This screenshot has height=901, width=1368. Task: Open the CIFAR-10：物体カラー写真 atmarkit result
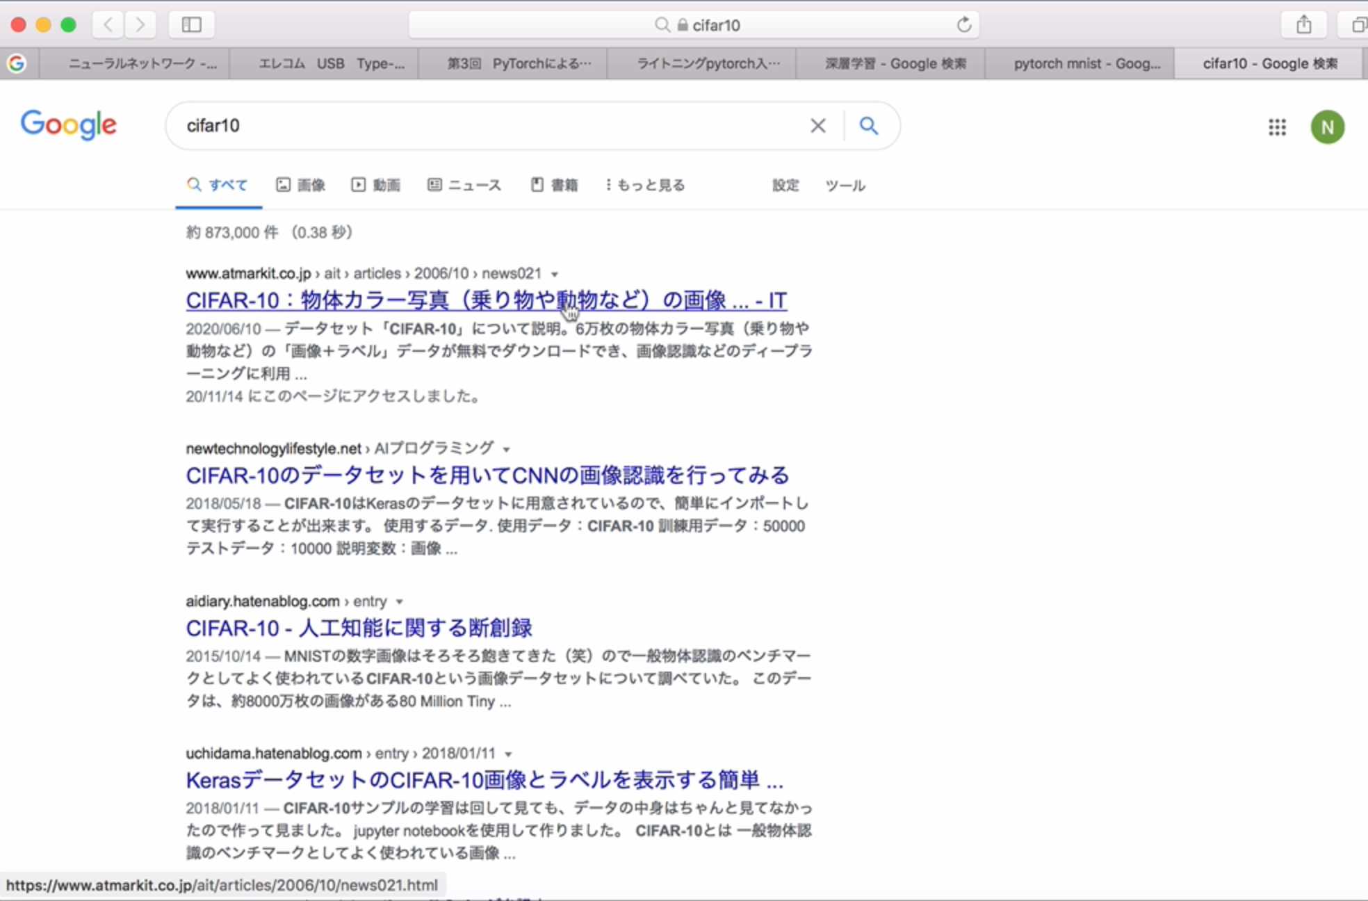(x=486, y=300)
